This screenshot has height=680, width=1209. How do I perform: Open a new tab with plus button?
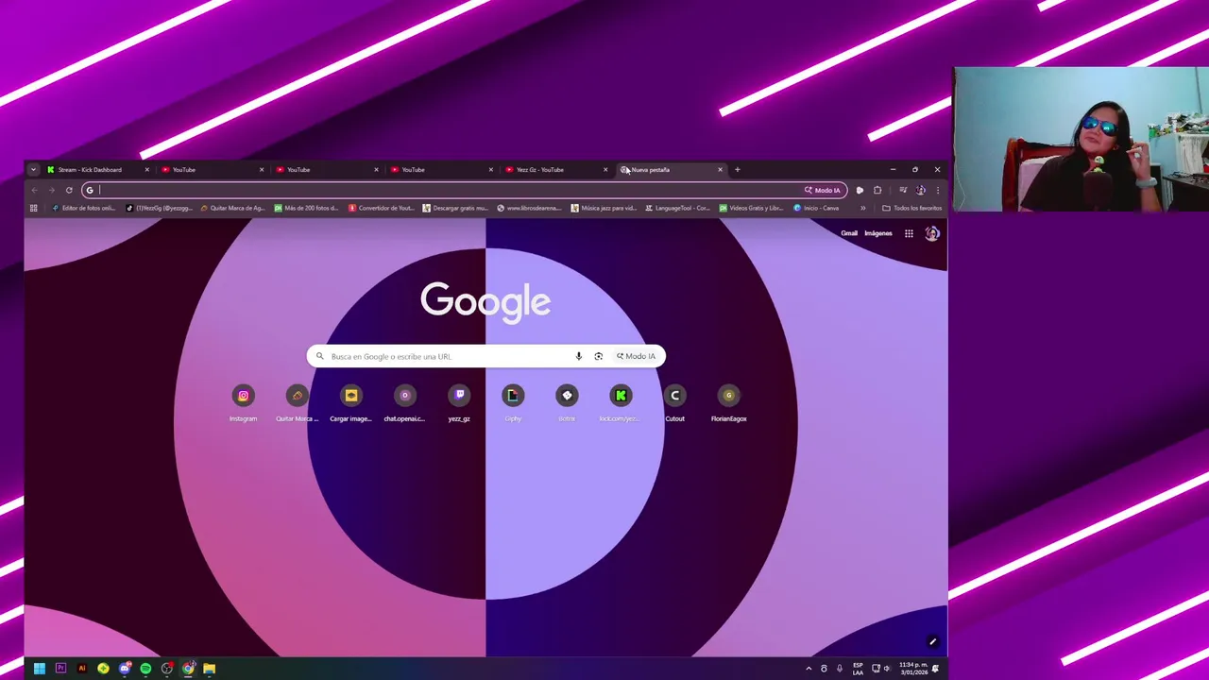click(737, 170)
